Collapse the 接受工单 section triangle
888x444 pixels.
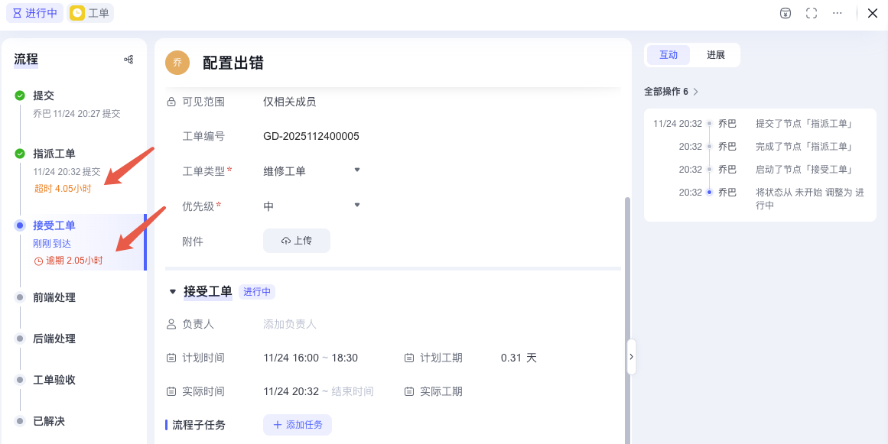172,291
